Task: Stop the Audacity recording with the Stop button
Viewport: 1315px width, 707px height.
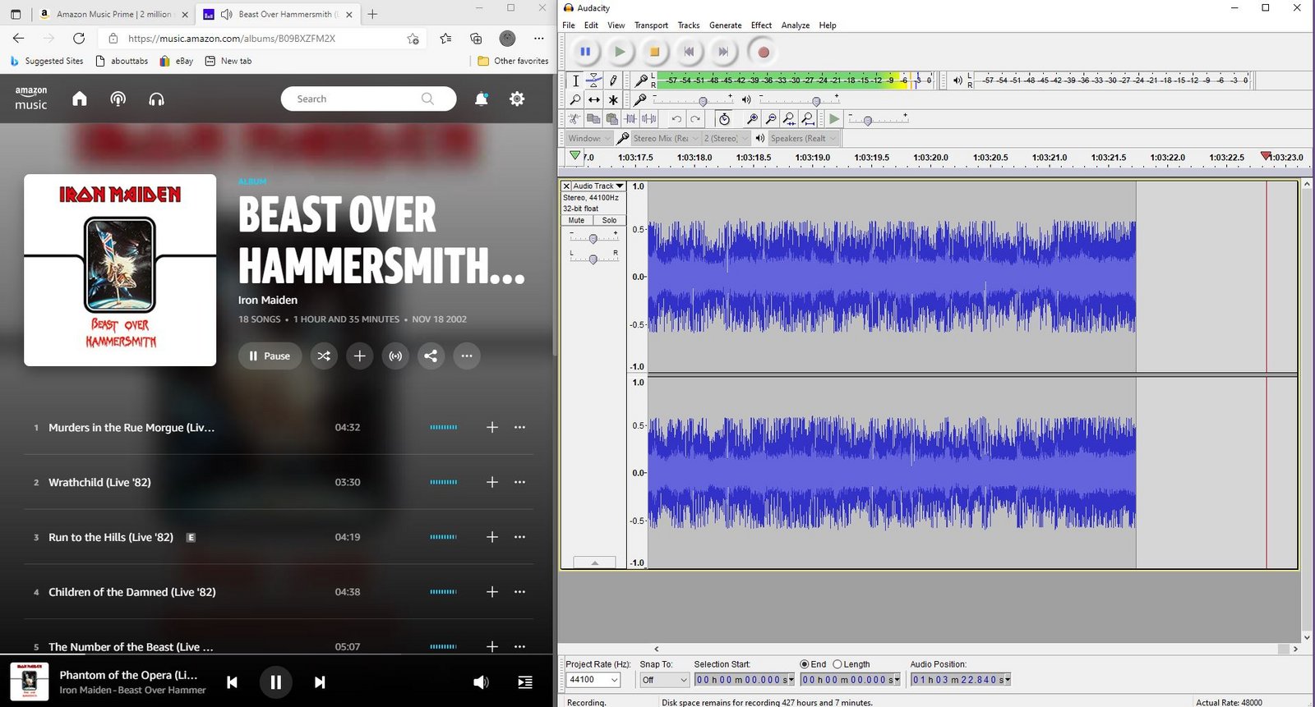Action: (654, 52)
